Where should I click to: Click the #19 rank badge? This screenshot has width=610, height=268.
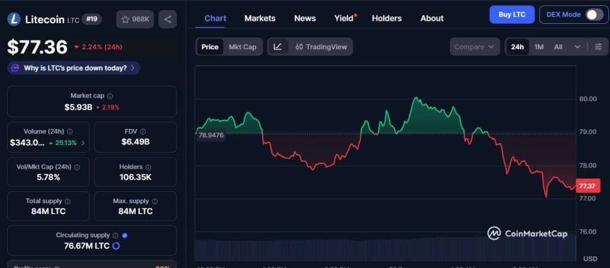(91, 19)
